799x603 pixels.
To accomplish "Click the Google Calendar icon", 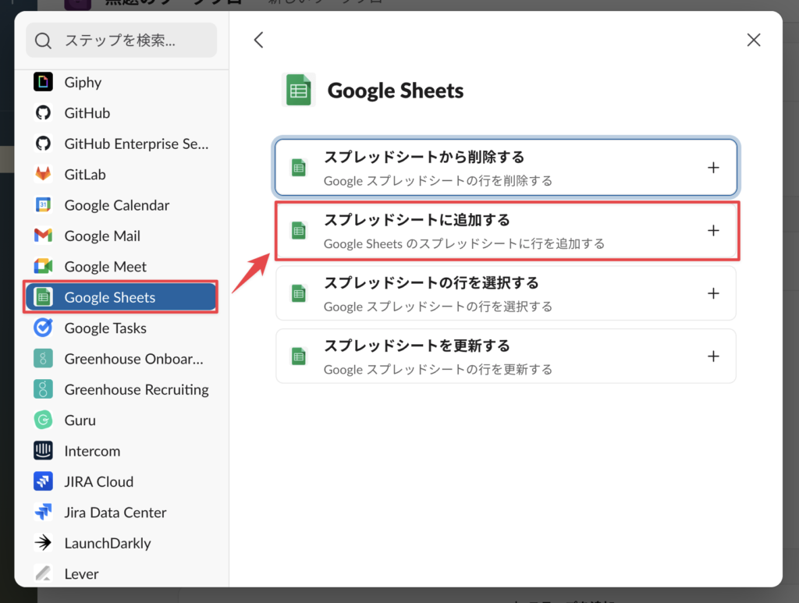I will tap(43, 205).
